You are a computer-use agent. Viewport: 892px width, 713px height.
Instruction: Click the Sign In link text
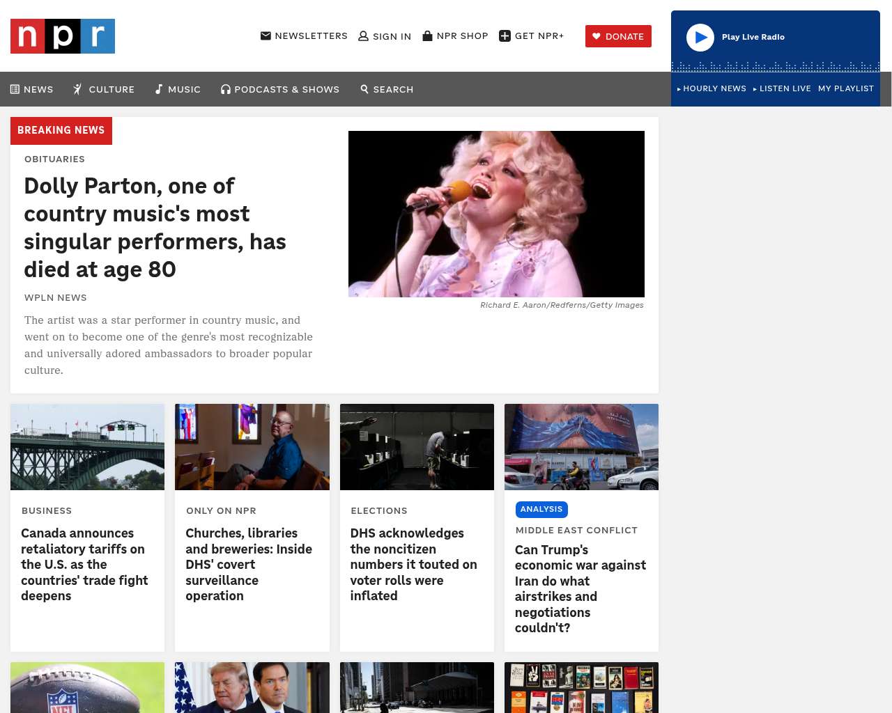(392, 36)
